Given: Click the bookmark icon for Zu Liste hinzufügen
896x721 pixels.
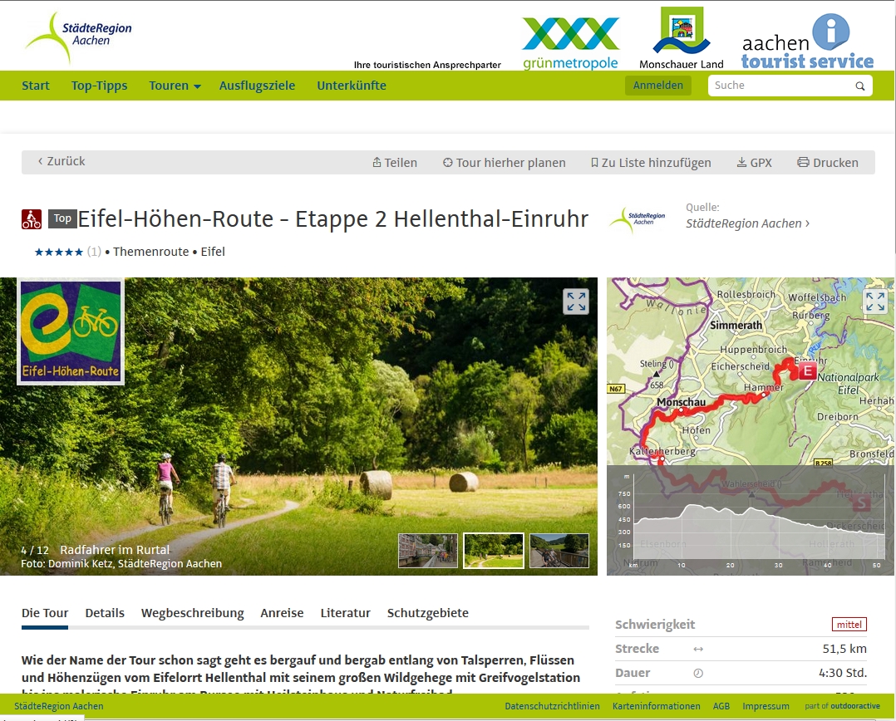Looking at the screenshot, I should click(x=594, y=163).
